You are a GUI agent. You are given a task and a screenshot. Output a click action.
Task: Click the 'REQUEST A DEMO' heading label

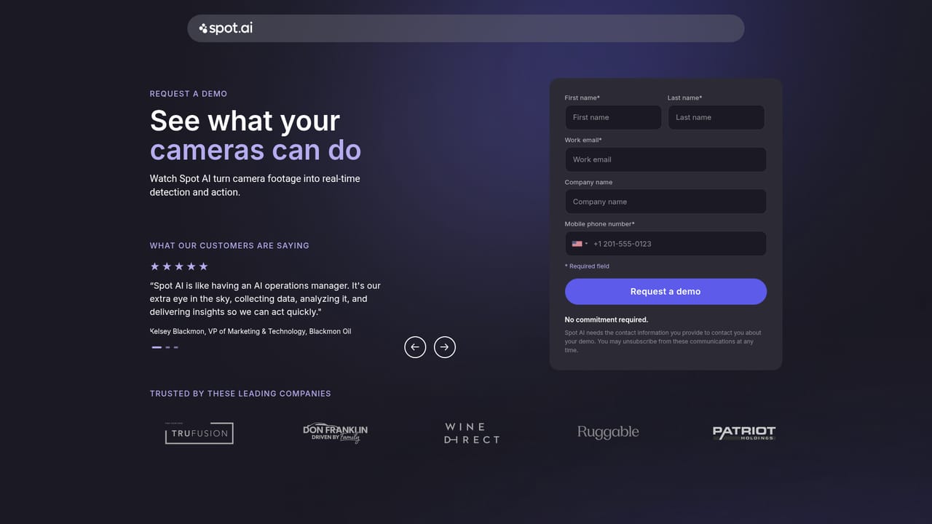(189, 94)
